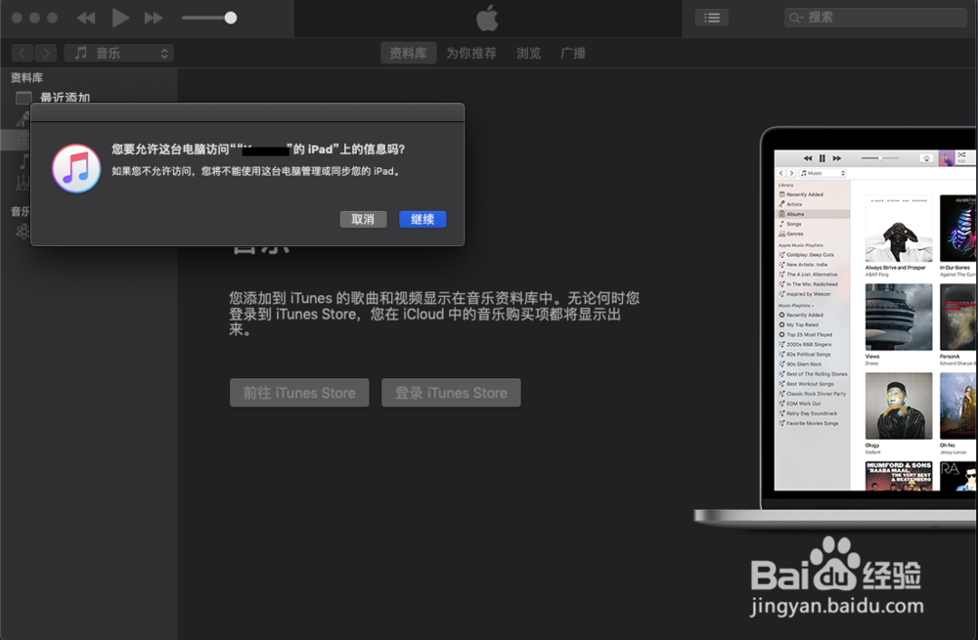Screen dimensions: 978x640
Task: Open the list view menu icon
Action: click(x=712, y=18)
